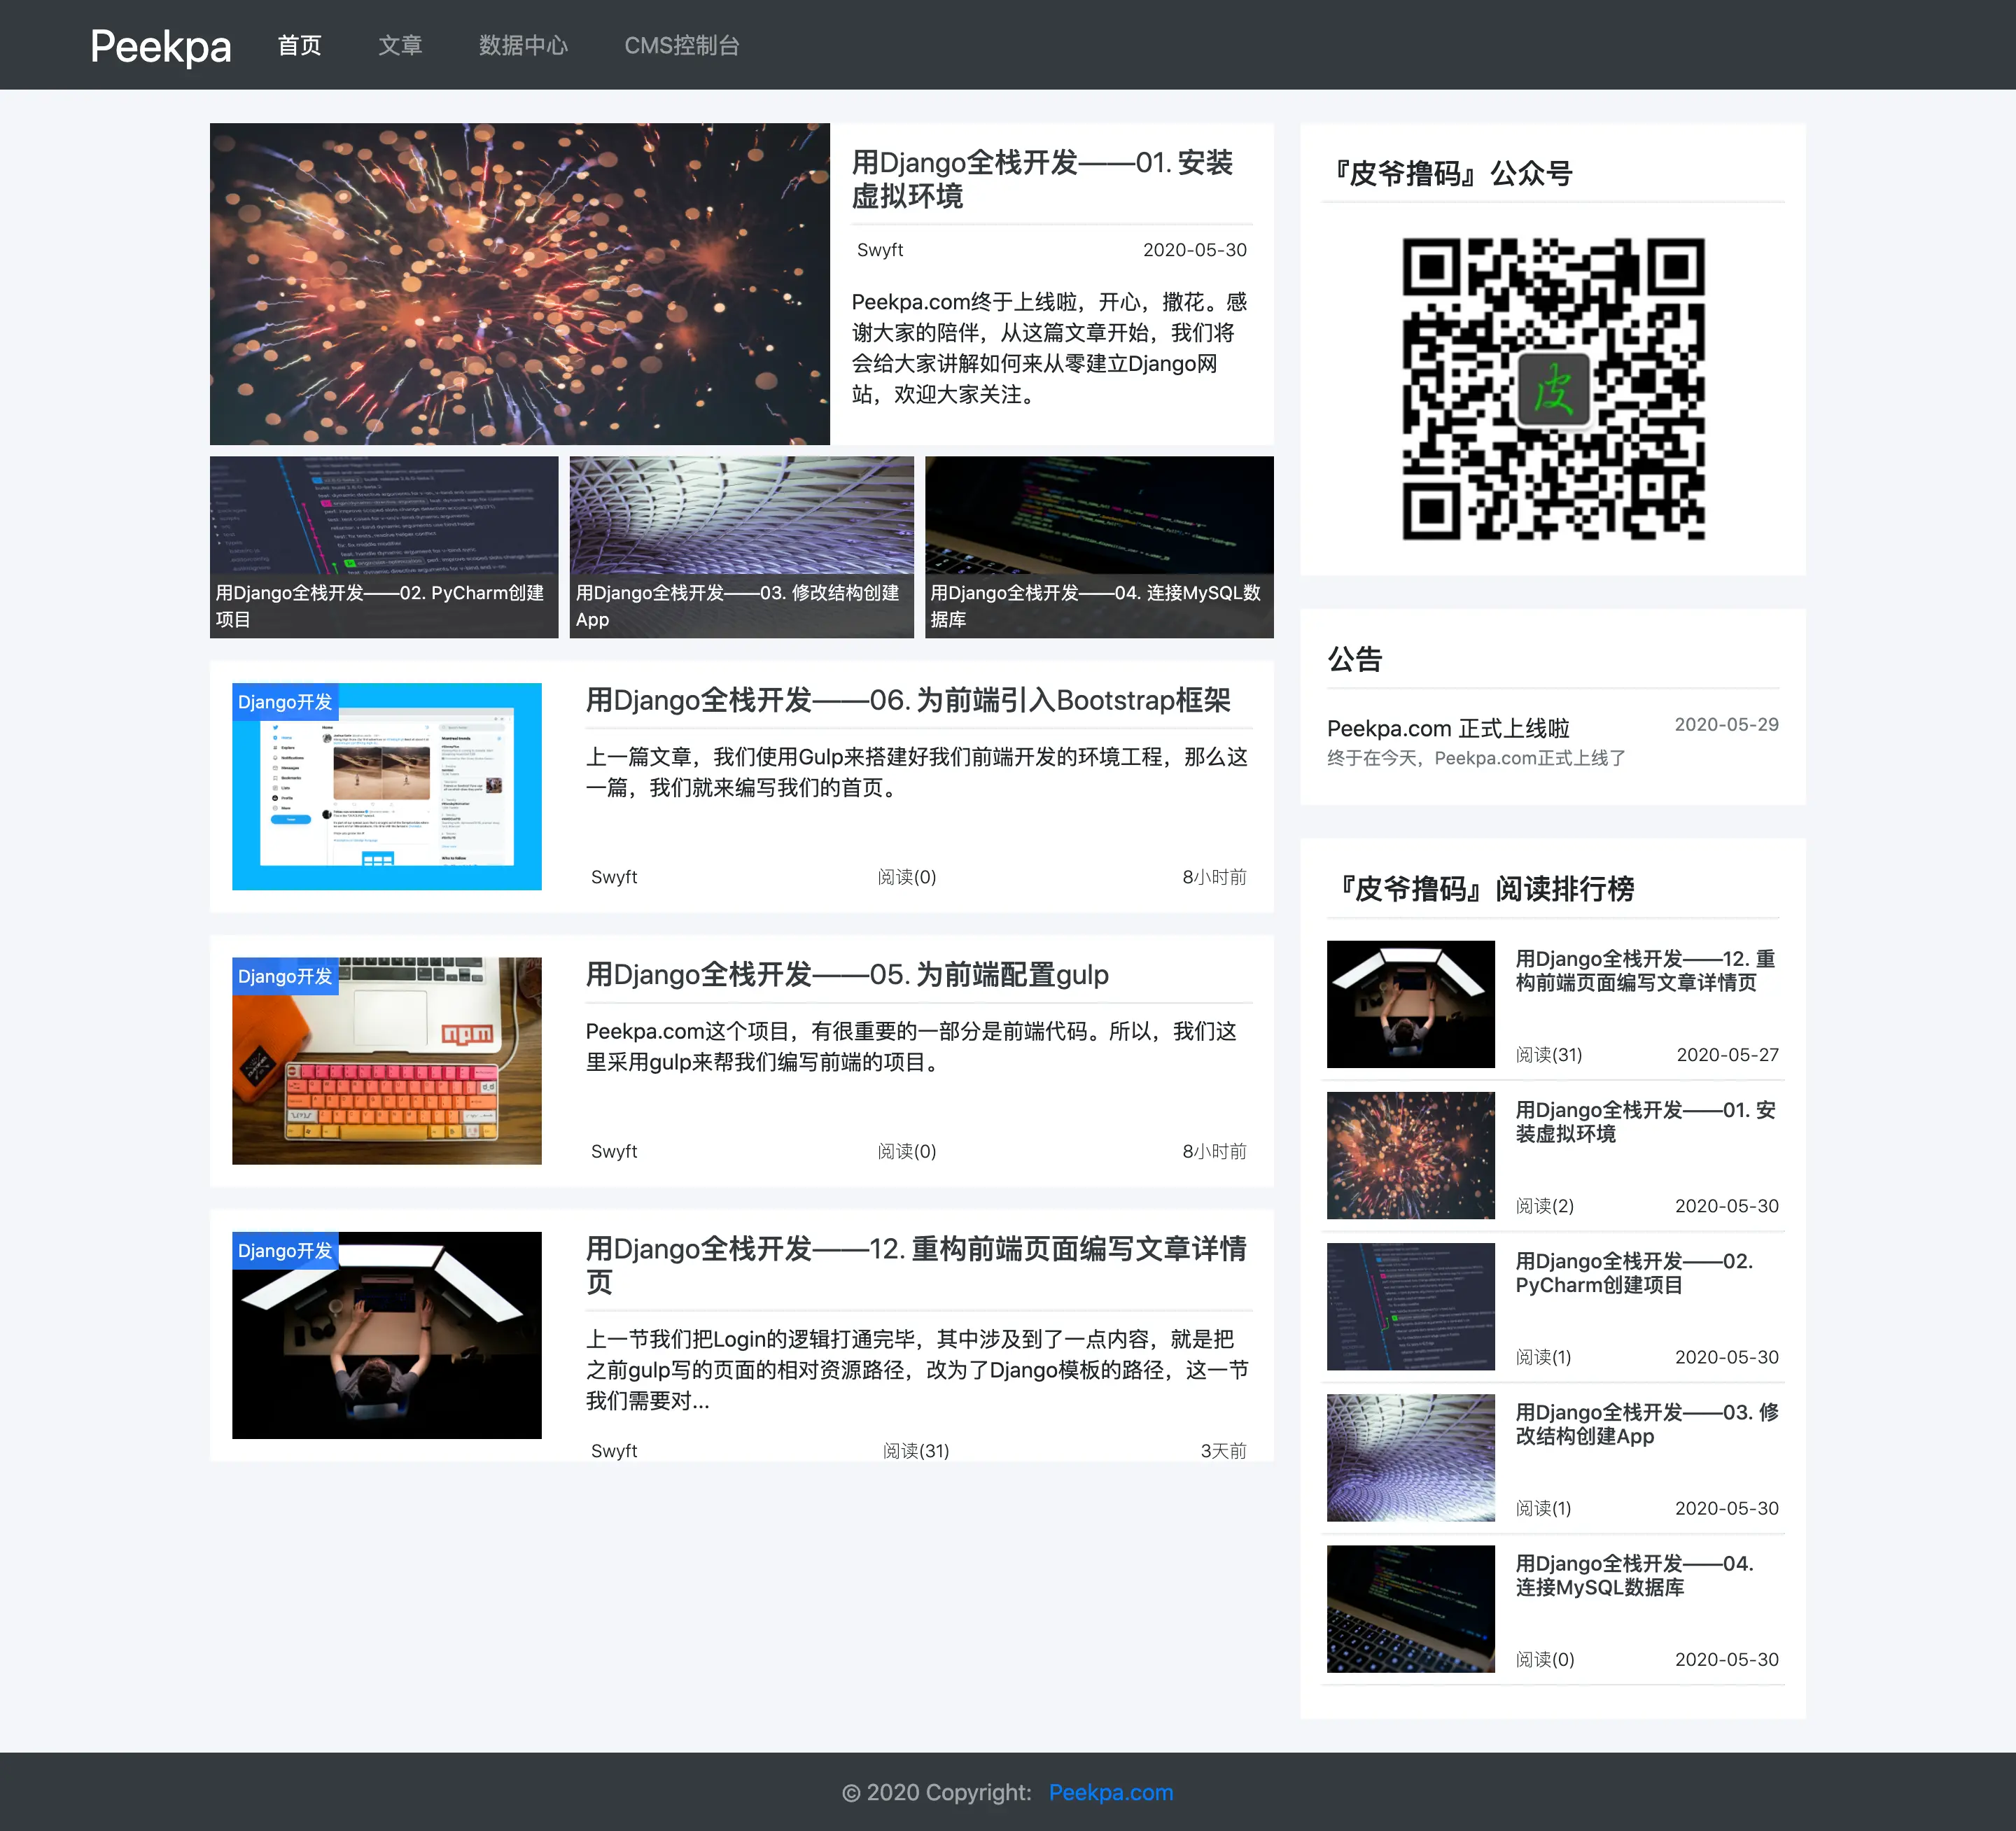Open the 02. PyCharm创建项目 banner card
This screenshot has width=2016, height=1831.
tap(383, 547)
